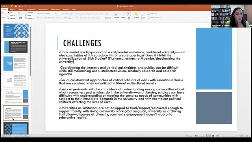Toggle italic formatting
The width and height of the screenshot is (252, 142).
tap(42, 17)
